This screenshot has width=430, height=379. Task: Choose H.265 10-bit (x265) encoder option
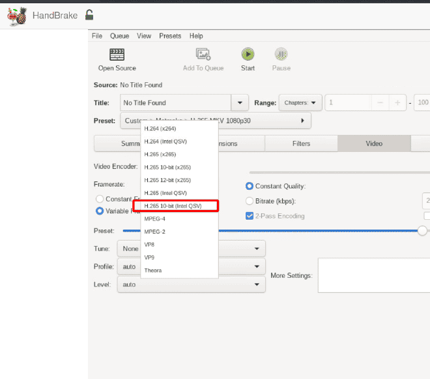click(x=179, y=167)
